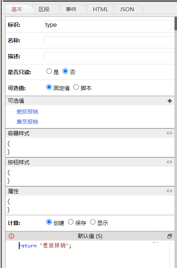Viewport: 177px width, 268px height.
Task: Click the 可选值 section header
Action: [90, 101]
